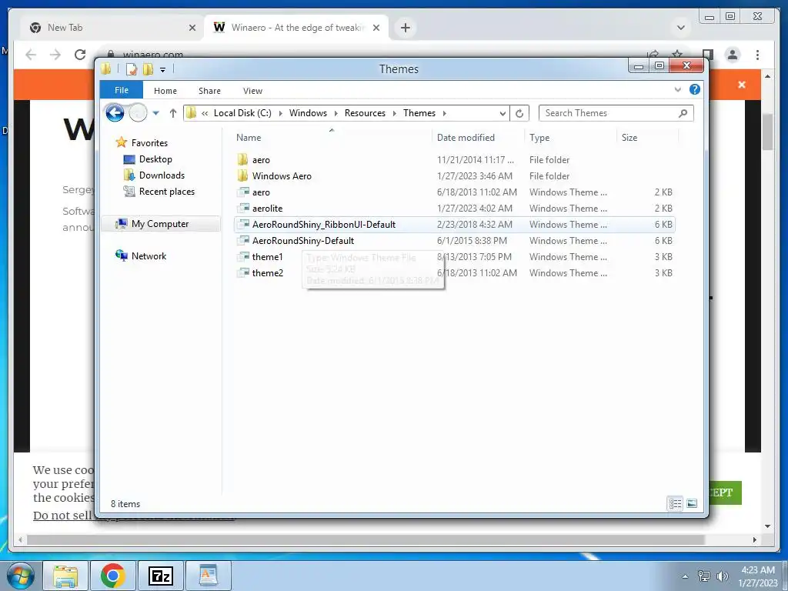Select My Computer in navigation pane
This screenshot has width=788, height=591.
coord(161,224)
